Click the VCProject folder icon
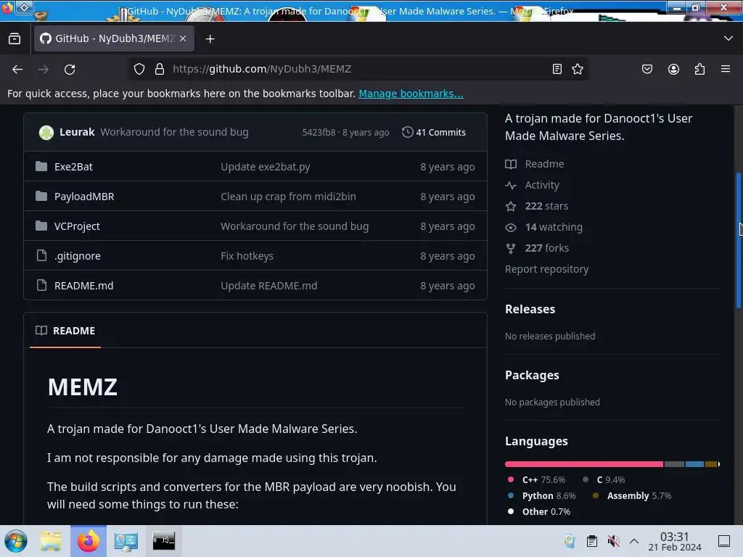743x557 pixels. [x=41, y=226]
